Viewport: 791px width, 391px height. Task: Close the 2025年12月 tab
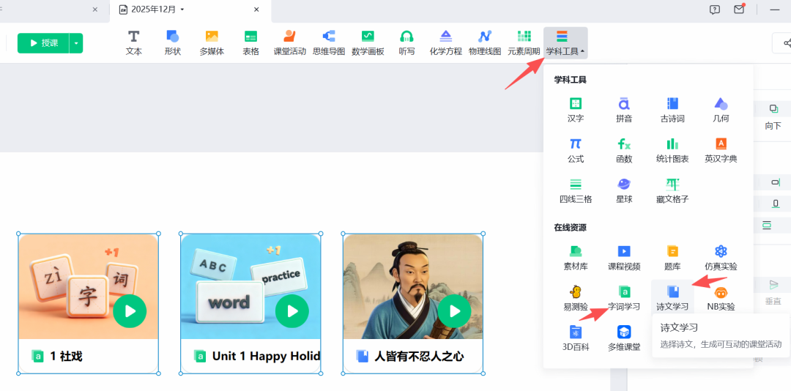tap(257, 10)
